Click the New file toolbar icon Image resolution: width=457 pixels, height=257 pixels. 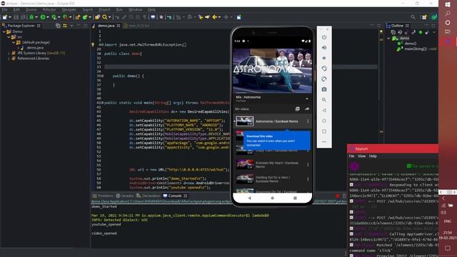pos(5,17)
